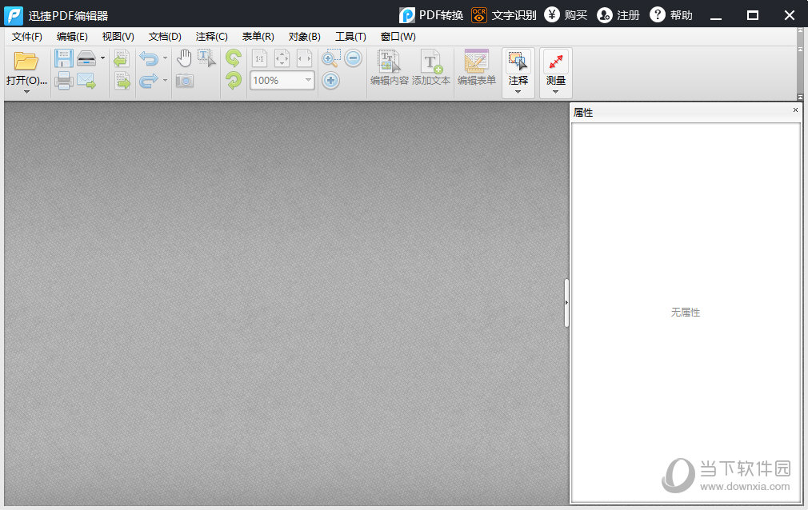The width and height of the screenshot is (808, 510).
Task: Take a snapshot with the camera icon
Action: pyautogui.click(x=184, y=81)
